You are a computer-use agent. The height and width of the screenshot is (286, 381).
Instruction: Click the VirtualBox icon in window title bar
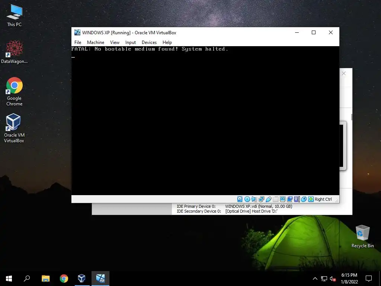click(77, 32)
